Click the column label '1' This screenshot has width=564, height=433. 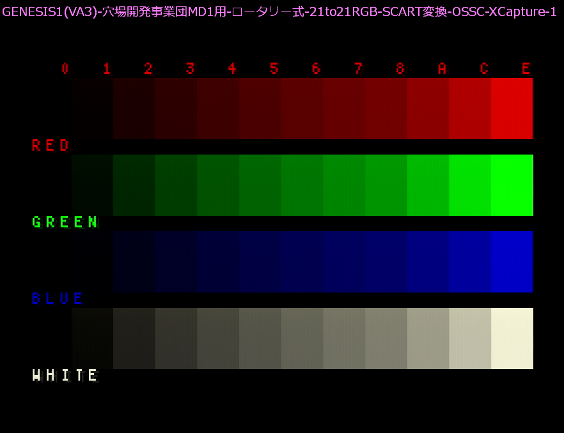(106, 68)
